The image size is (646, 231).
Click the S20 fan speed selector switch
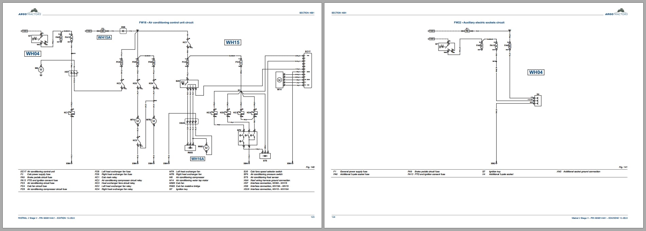pos(189,83)
